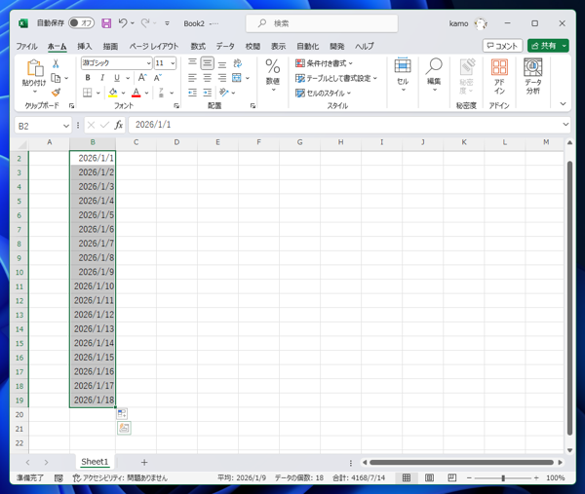
Task: Apply italic formatting
Action: tap(101, 78)
